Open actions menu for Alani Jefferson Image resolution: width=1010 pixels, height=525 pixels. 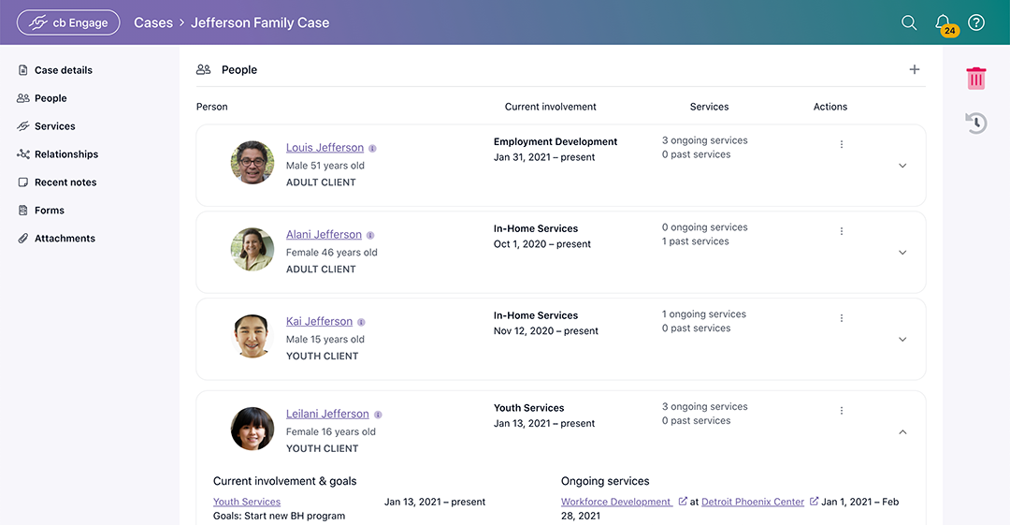[x=842, y=231]
